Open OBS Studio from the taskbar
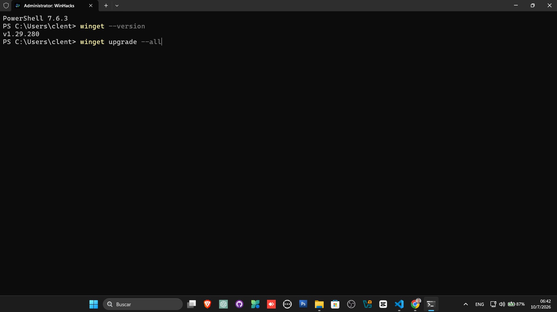Viewport: 557px width, 312px height. [x=351, y=304]
